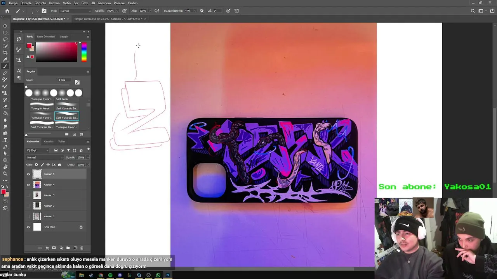Select Katman 3 layer row
This screenshot has height=279, width=497.
(56, 195)
